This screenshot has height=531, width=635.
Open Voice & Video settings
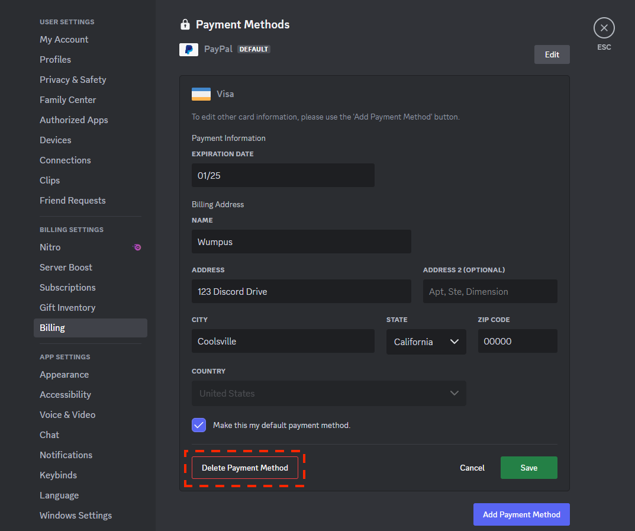[67, 414]
